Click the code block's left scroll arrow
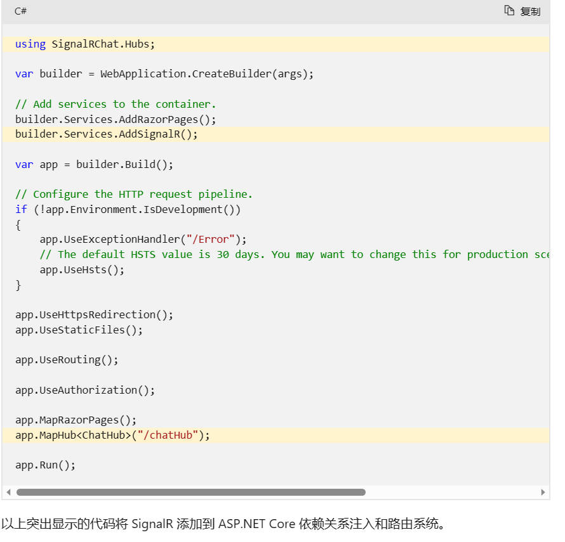565x542 pixels. pos(8,492)
